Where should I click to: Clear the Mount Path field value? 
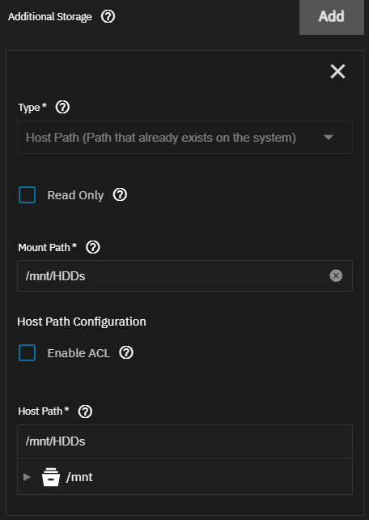(x=336, y=275)
